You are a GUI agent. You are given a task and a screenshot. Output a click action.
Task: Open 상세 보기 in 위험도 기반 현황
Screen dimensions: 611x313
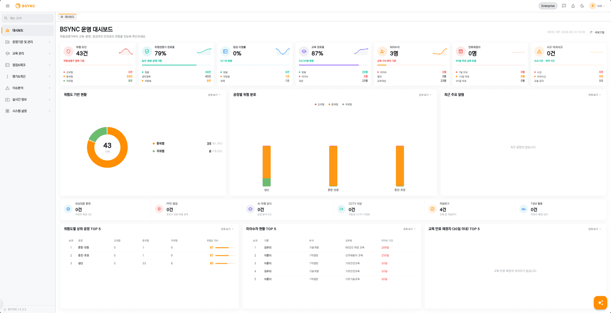[x=214, y=95]
